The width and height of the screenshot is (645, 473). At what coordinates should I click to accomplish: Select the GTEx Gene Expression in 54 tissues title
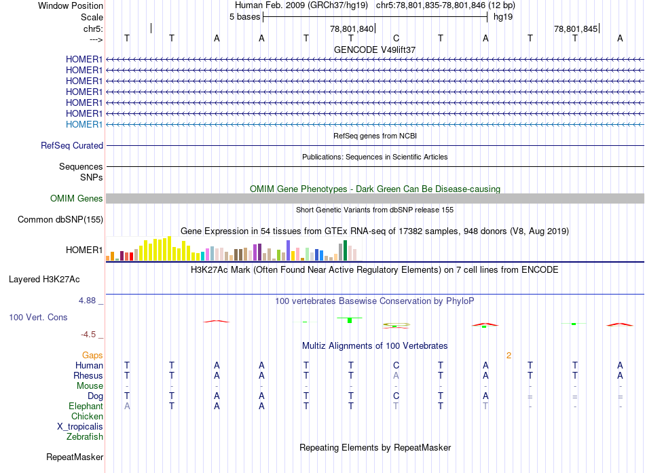375,231
